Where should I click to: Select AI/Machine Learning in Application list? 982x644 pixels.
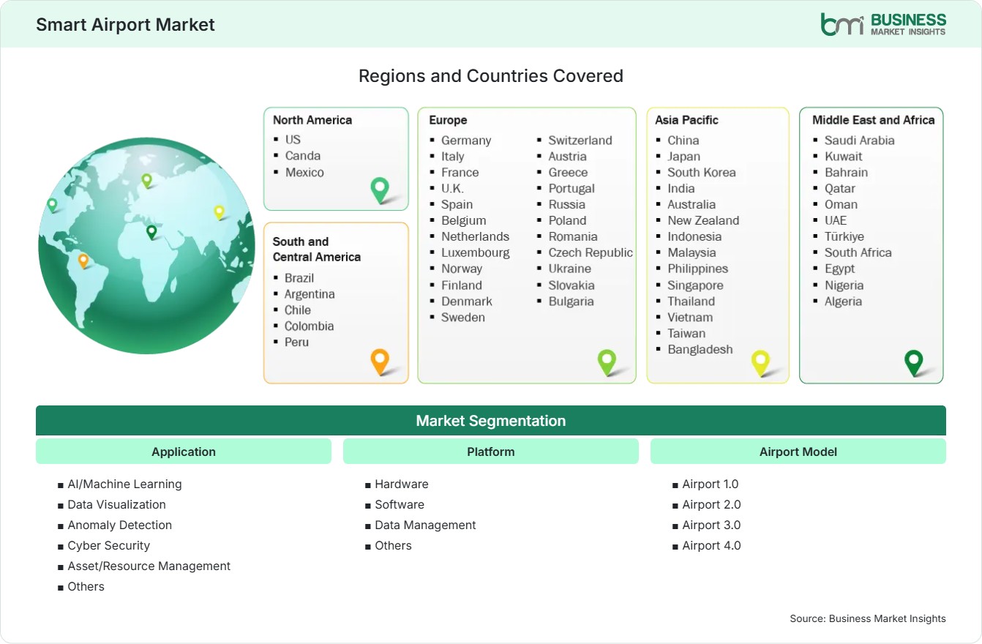[124, 484]
